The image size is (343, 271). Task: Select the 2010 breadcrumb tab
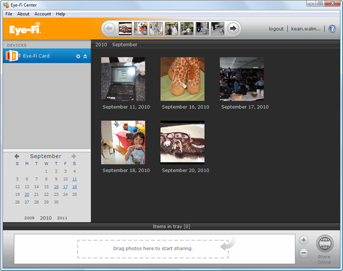[101, 44]
